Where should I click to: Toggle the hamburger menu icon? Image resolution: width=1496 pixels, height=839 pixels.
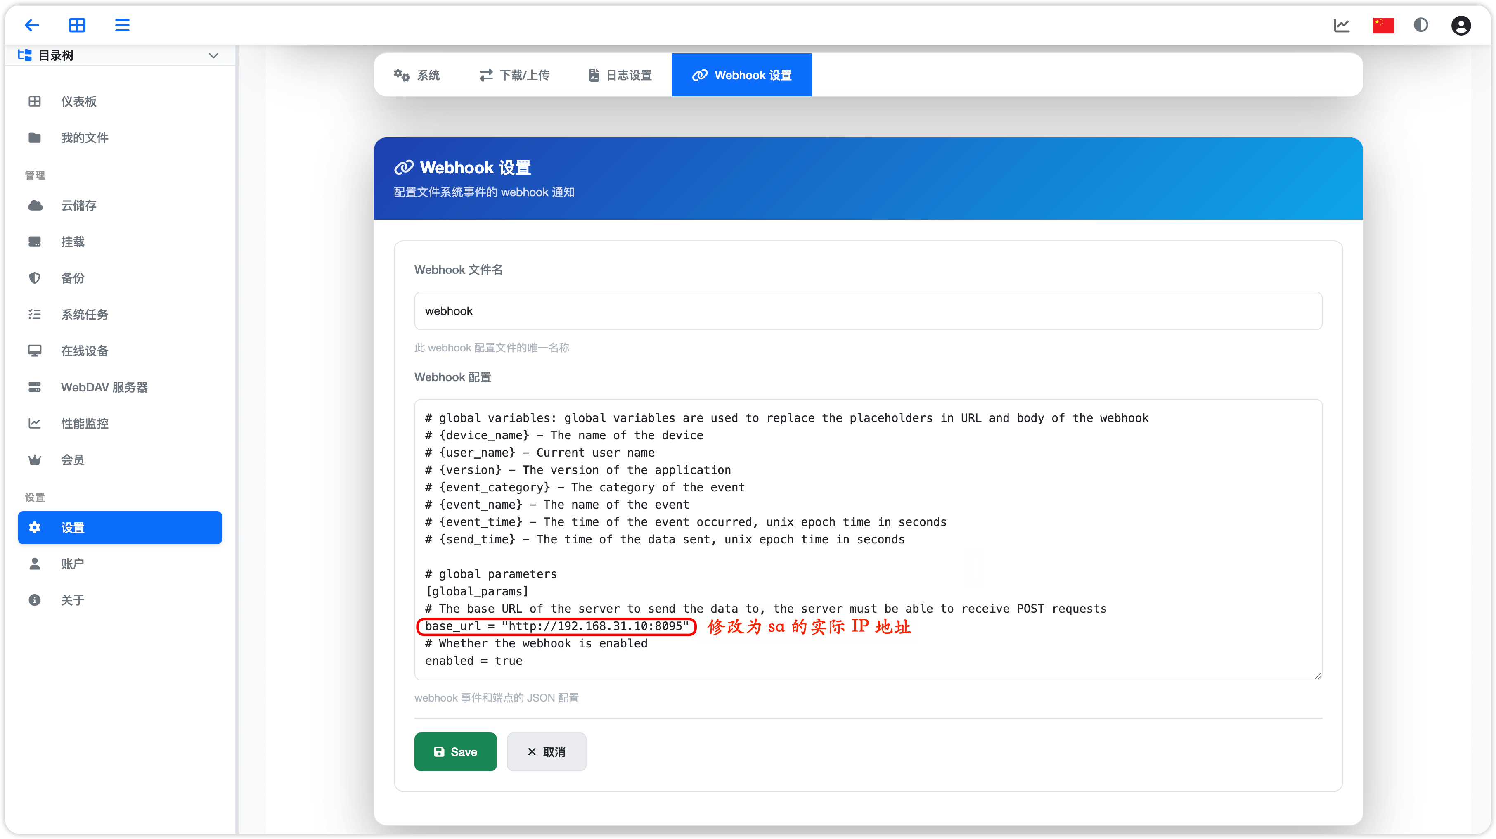122,25
